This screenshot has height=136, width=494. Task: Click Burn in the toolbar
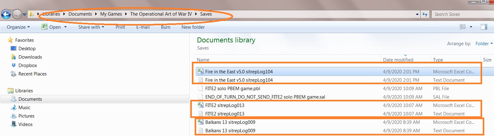click(166, 27)
